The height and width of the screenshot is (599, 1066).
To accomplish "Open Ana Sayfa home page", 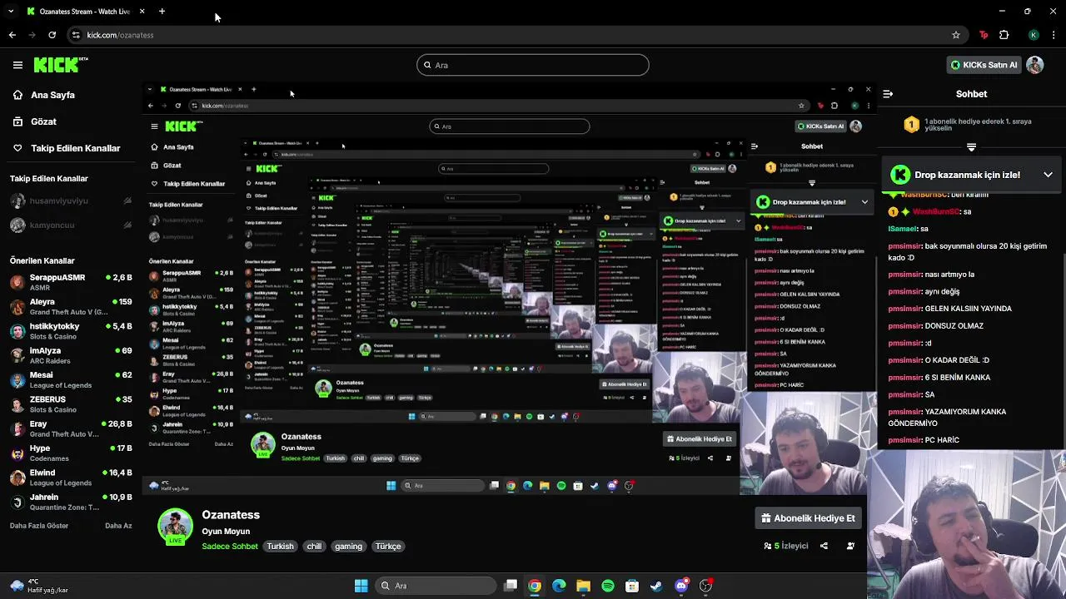I will (x=43, y=95).
